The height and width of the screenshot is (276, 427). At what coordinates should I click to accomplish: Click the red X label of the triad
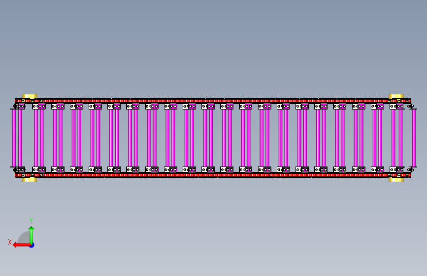pos(10,242)
